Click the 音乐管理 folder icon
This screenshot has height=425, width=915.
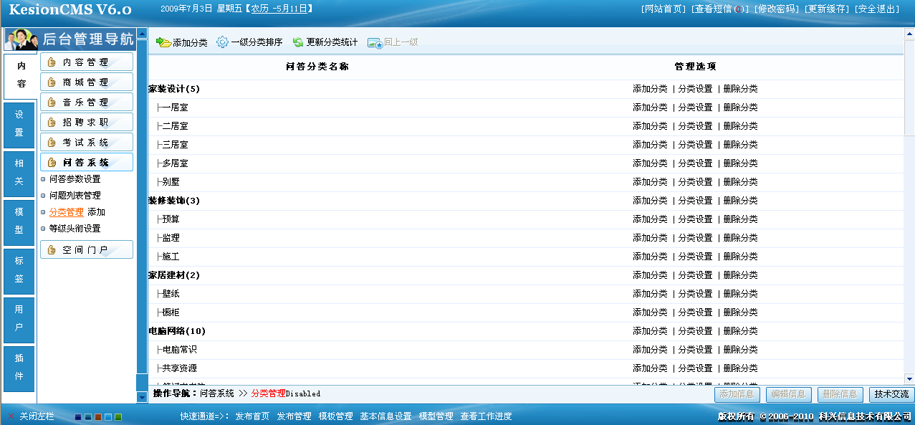[52, 101]
